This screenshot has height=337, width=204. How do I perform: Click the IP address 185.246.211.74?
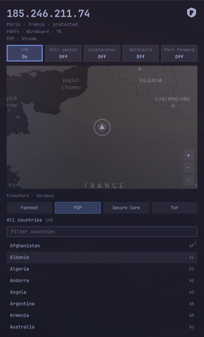pos(48,14)
